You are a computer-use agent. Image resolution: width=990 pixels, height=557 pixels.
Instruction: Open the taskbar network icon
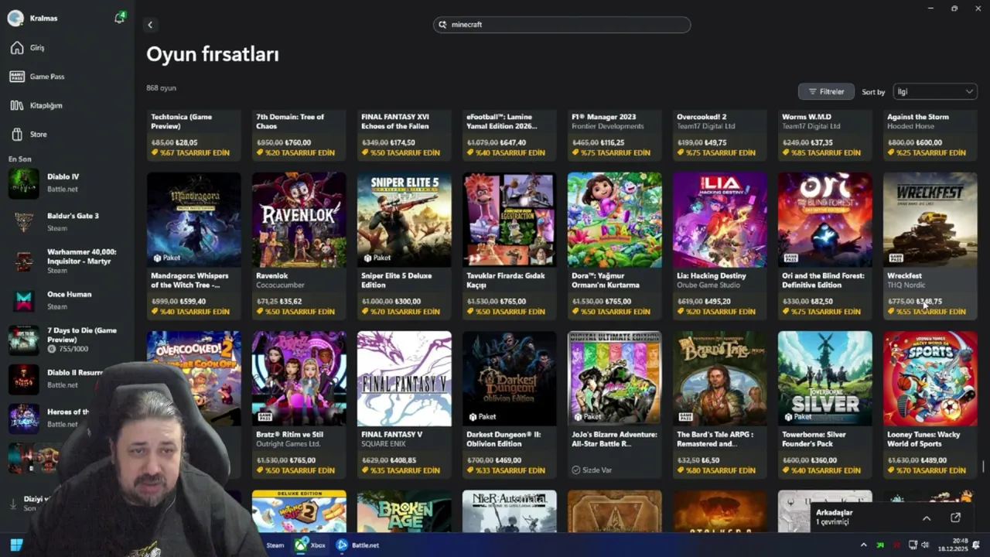pos(913,545)
